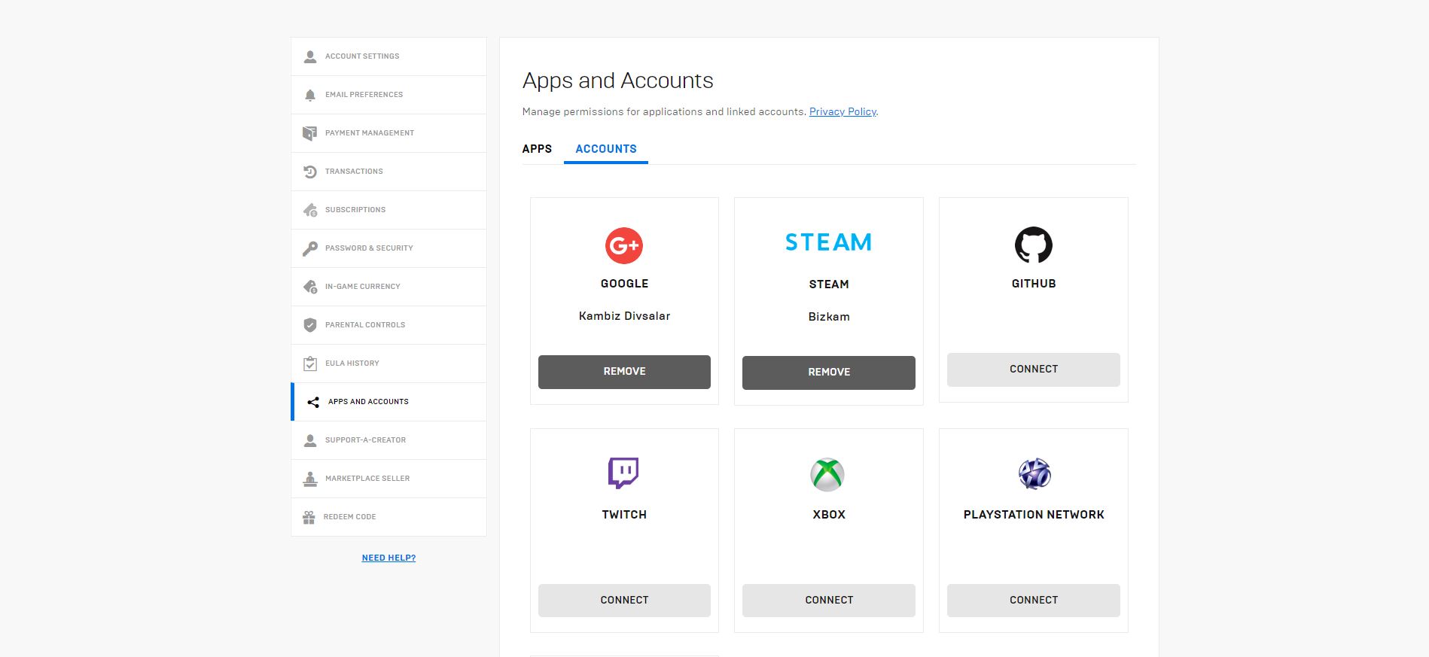
Task: Click the Redeem Code gift icon
Action: pos(309,517)
